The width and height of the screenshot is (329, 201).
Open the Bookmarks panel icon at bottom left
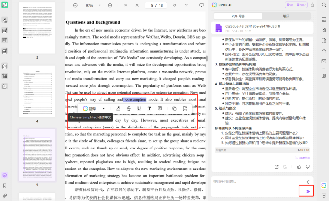tap(5, 185)
